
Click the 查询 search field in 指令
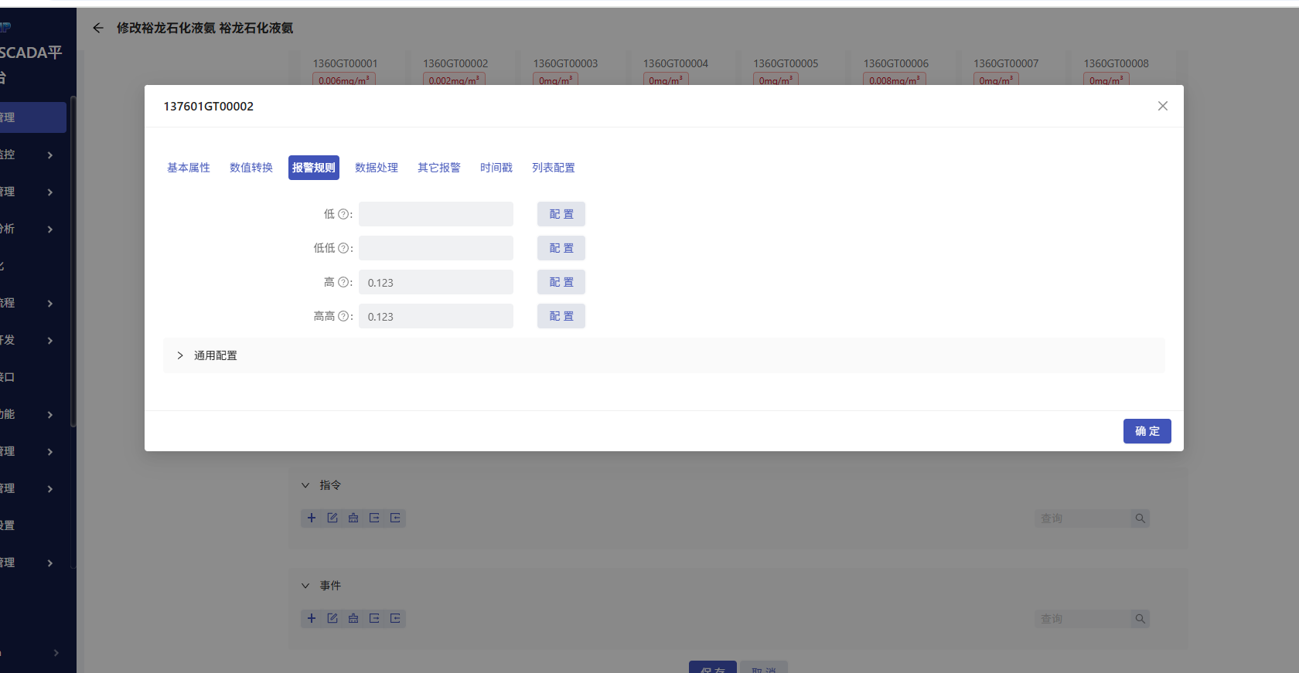pos(1082,518)
